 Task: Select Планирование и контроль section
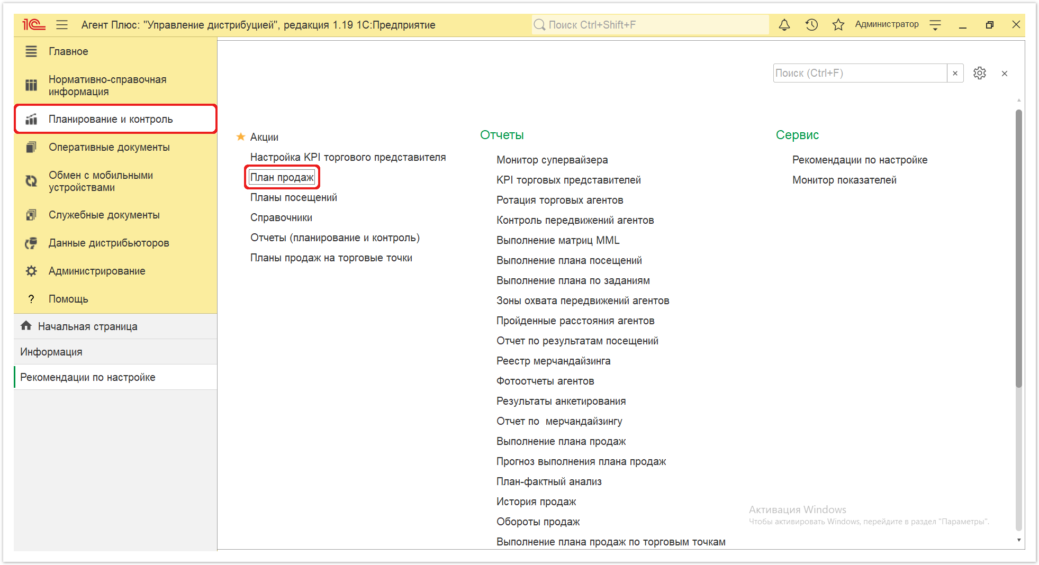pos(115,119)
